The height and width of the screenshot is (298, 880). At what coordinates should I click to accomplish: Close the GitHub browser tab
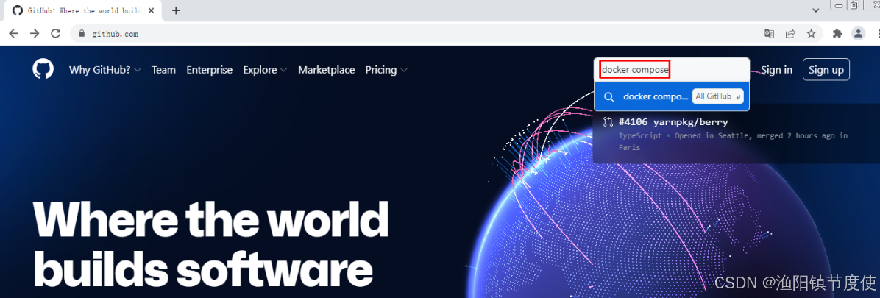tap(150, 10)
